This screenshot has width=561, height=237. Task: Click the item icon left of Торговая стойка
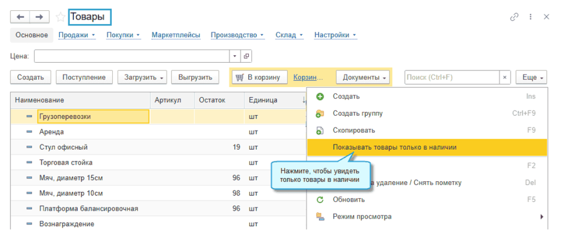[x=30, y=163]
